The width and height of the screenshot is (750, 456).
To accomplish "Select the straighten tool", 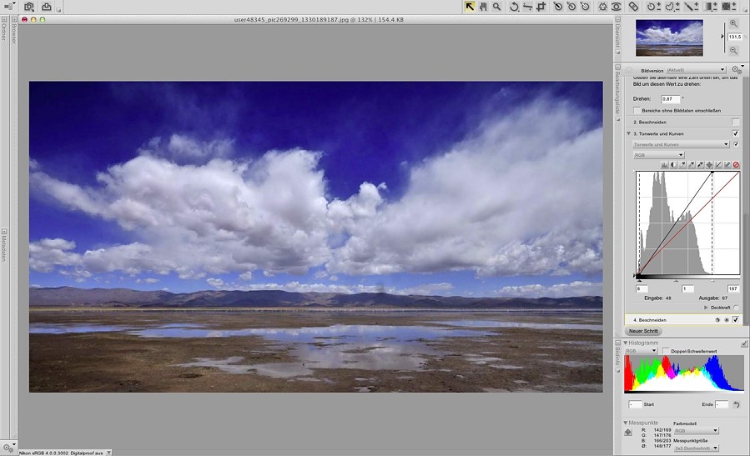I will click(527, 7).
